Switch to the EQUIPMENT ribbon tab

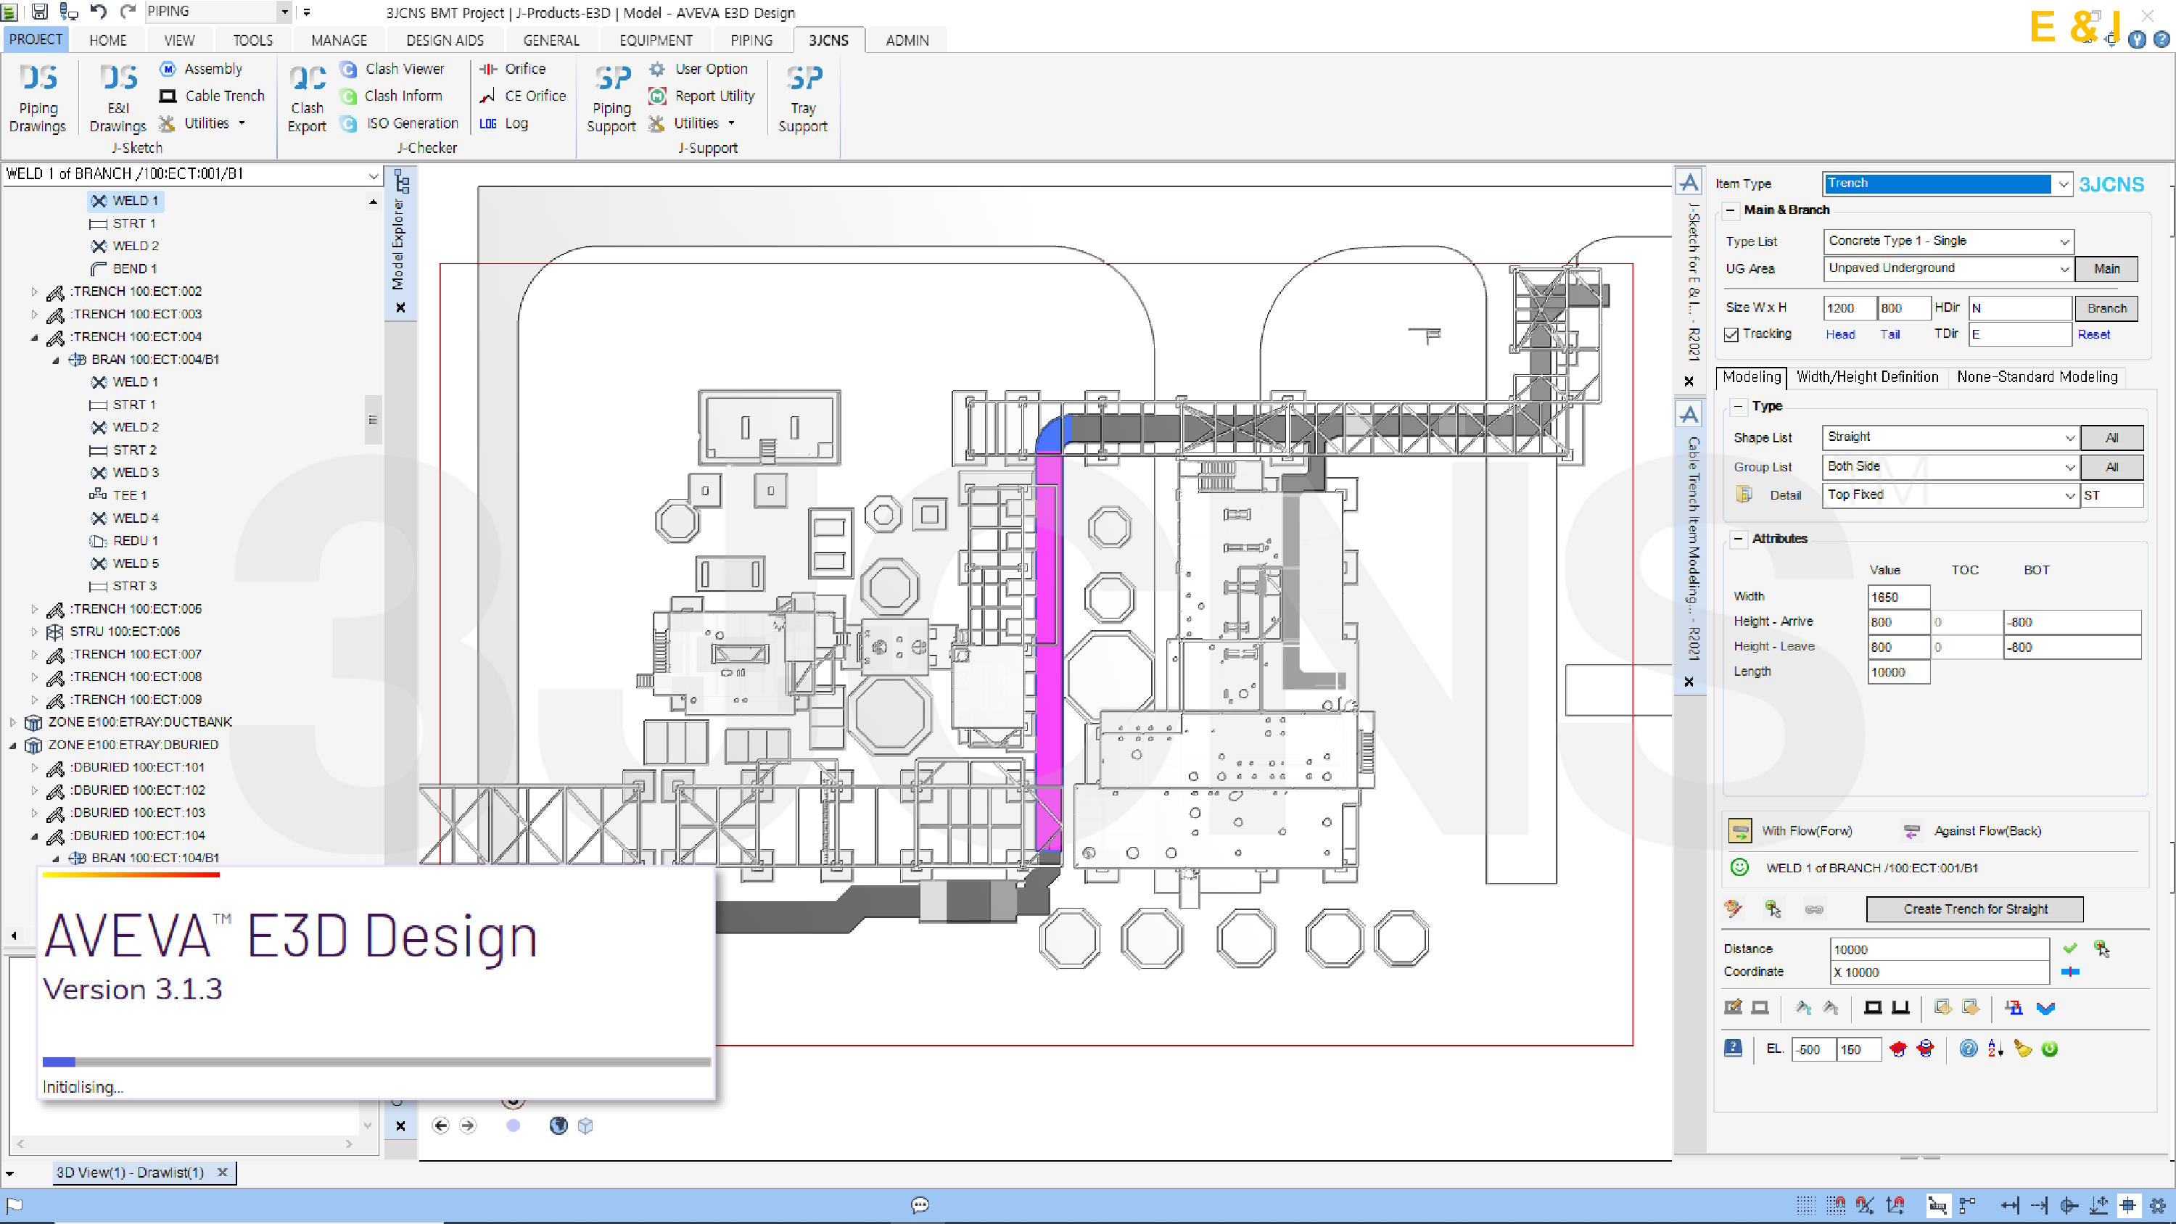(656, 40)
